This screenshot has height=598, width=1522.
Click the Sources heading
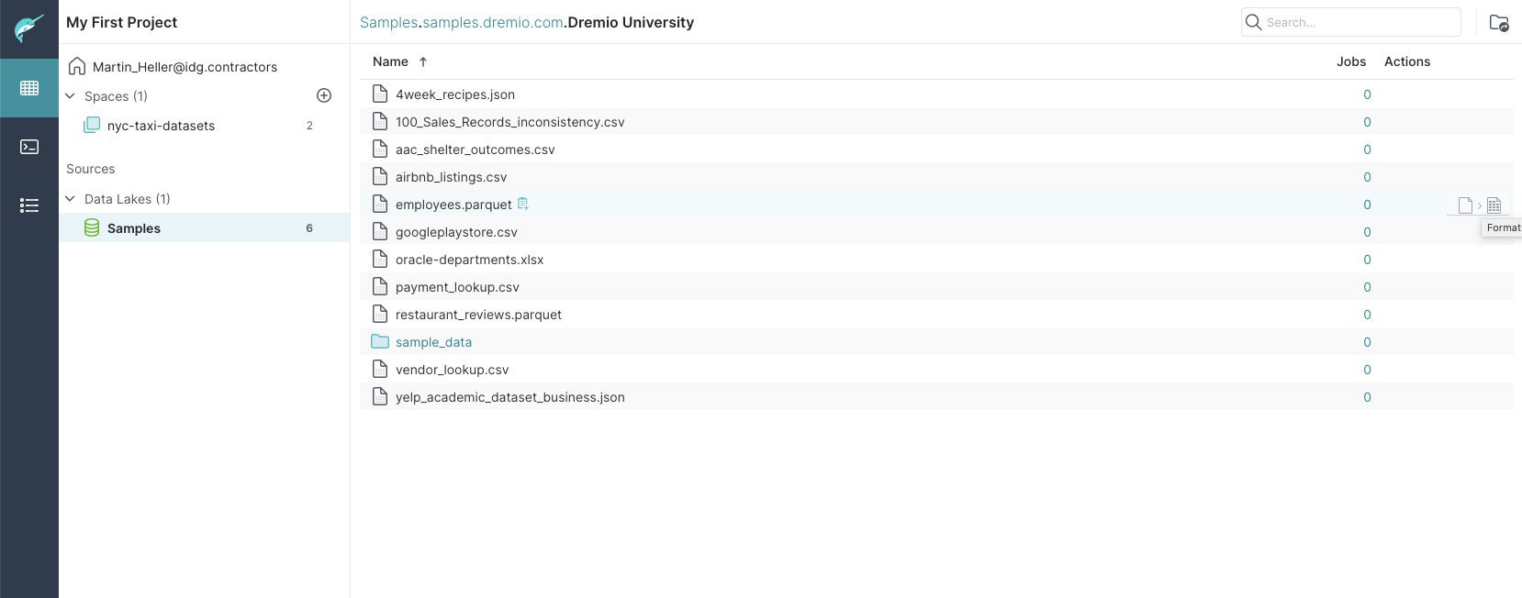pyautogui.click(x=90, y=169)
